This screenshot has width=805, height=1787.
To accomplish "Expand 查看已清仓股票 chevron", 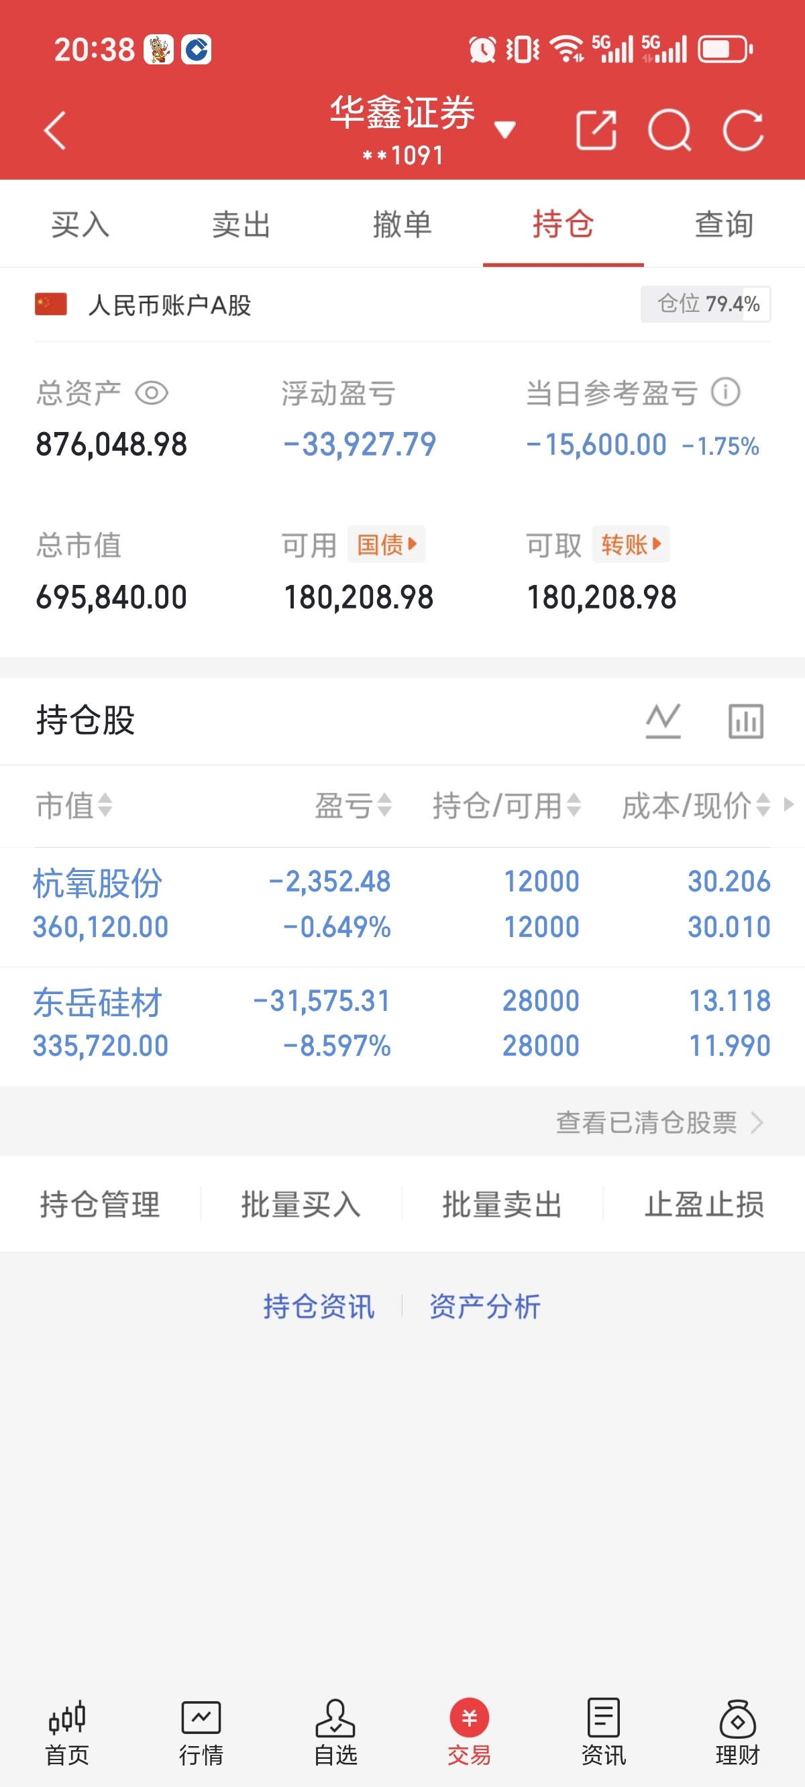I will click(x=757, y=1122).
